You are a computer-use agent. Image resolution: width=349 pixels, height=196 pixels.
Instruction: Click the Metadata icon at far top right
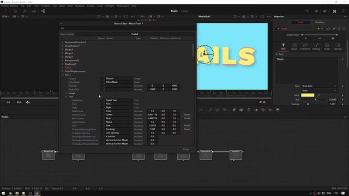tap(325, 11)
